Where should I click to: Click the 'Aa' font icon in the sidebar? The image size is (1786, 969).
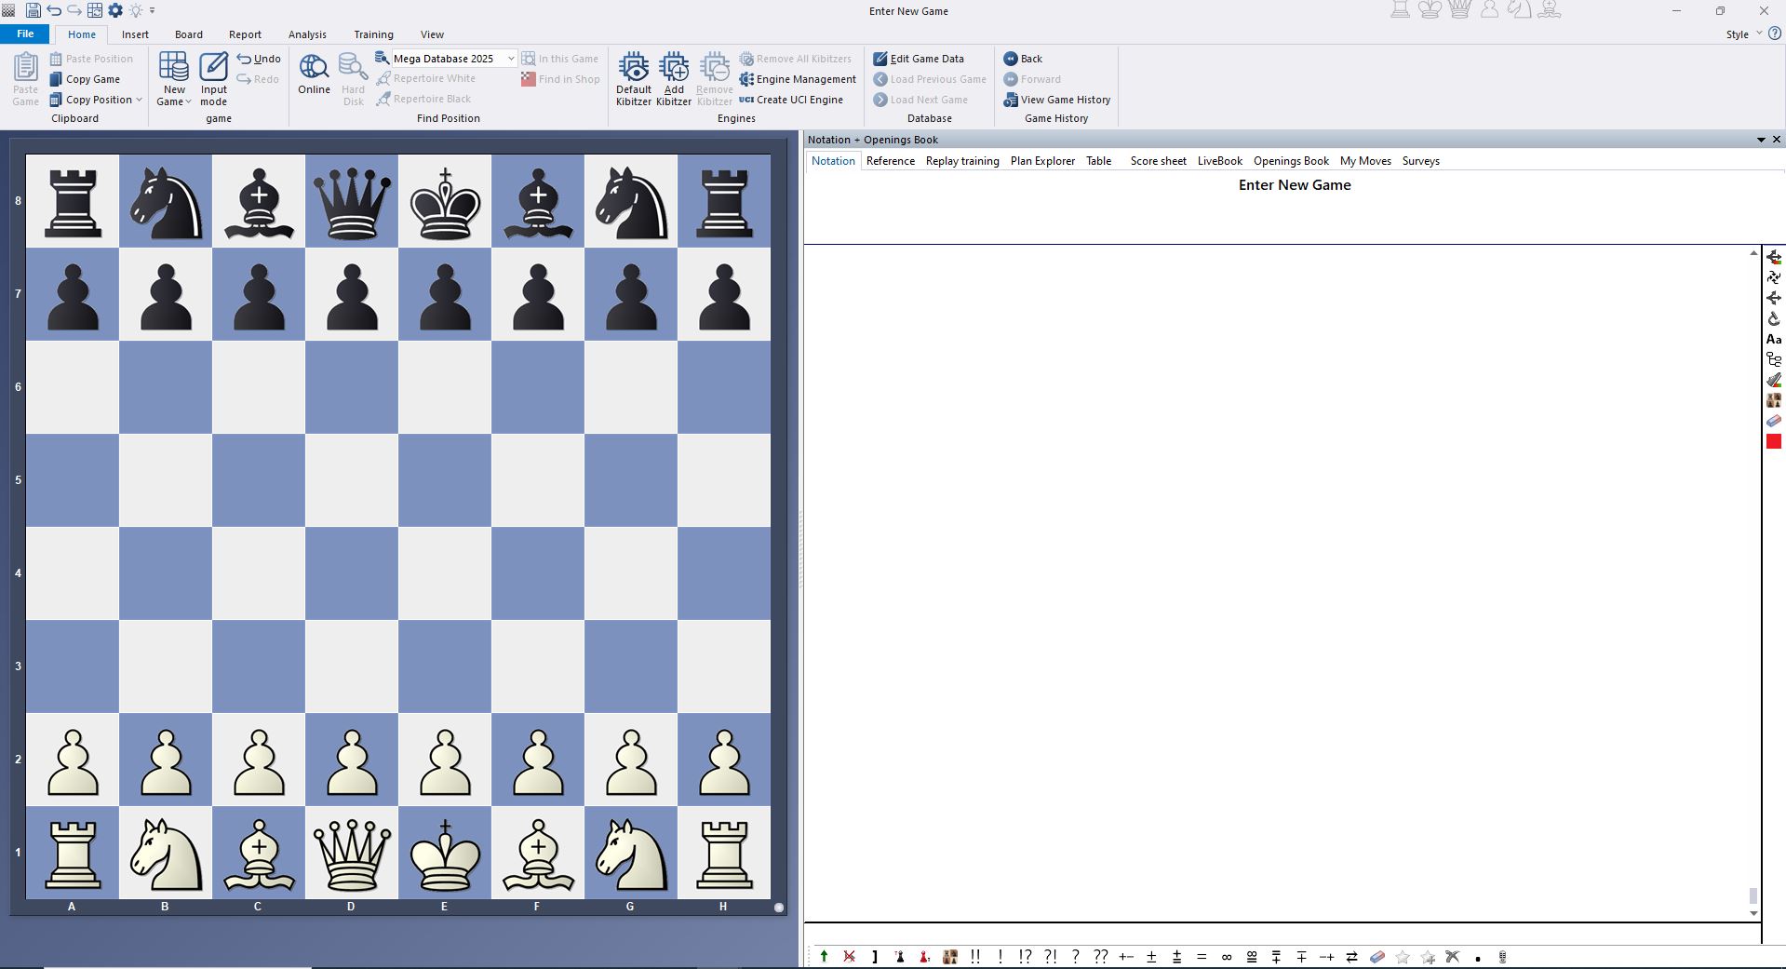pyautogui.click(x=1774, y=339)
